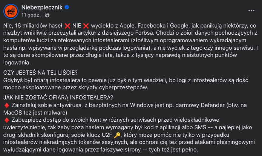Click the red X emoji before "NIE"

tap(67, 26)
